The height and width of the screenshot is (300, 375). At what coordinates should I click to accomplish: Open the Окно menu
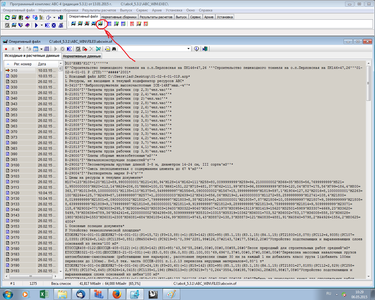[x=190, y=10]
